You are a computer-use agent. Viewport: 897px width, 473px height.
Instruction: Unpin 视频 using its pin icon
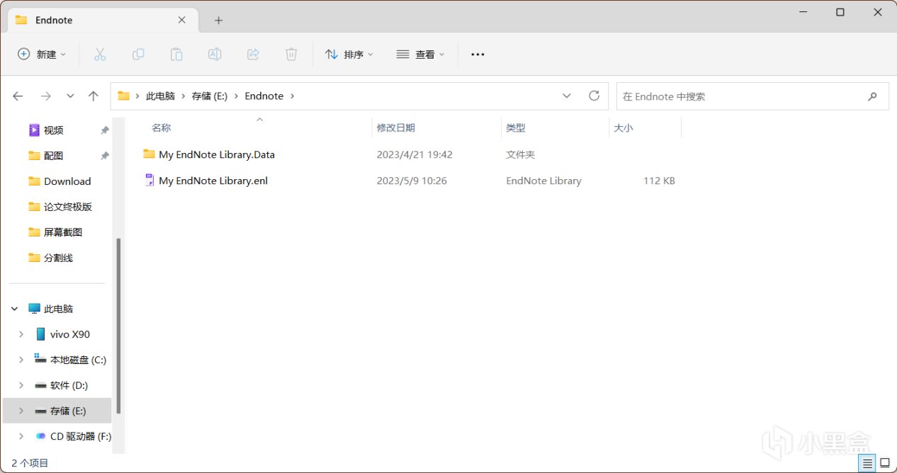(105, 130)
